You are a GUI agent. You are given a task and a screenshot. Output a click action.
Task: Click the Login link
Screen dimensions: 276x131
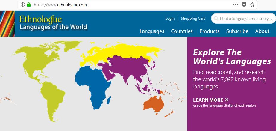(x=170, y=19)
